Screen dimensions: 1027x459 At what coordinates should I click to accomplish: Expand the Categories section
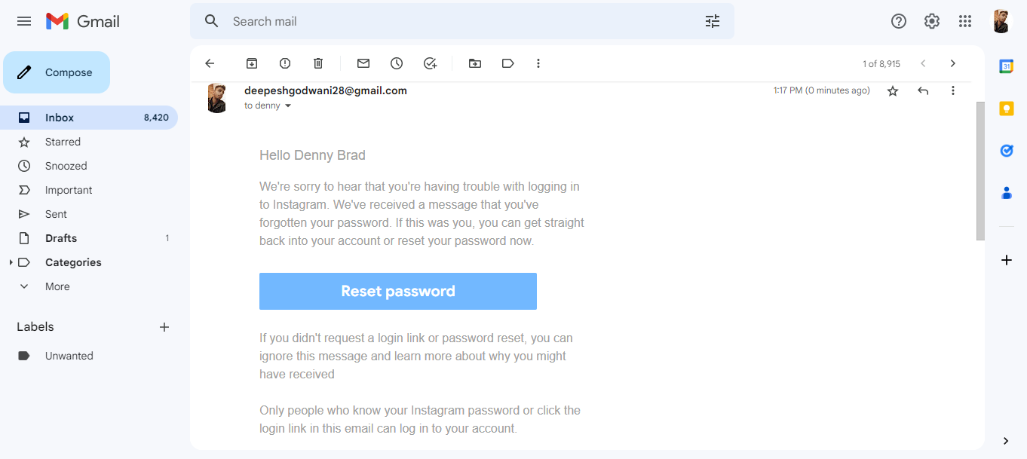click(11, 262)
